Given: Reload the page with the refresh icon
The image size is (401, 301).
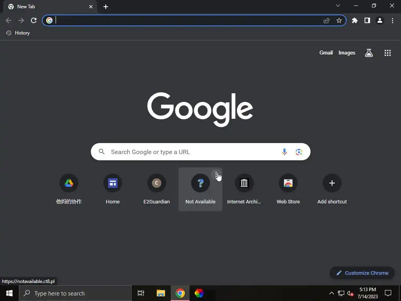Looking at the screenshot, I should pyautogui.click(x=34, y=20).
